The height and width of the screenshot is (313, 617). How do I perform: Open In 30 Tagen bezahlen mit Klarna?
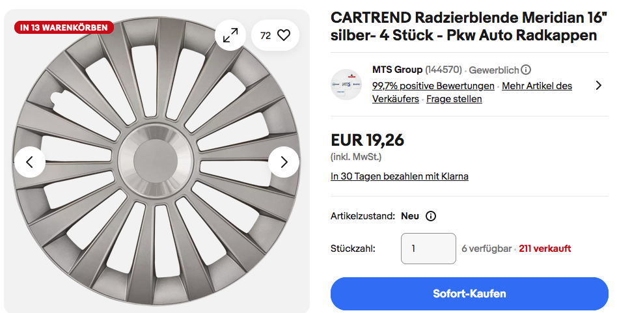tap(400, 176)
